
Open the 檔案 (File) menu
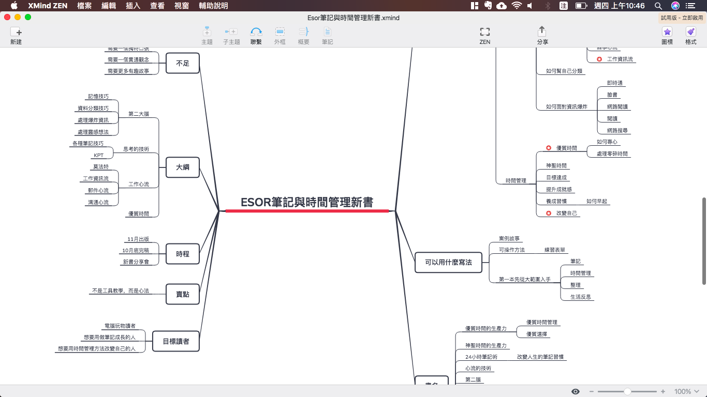tap(84, 6)
